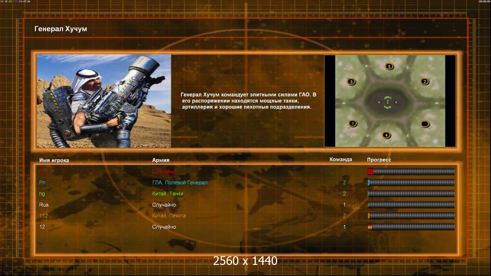Screen dimensions: 491x276
Task: Click army "Китай, Пехота"
Action: 169,216
